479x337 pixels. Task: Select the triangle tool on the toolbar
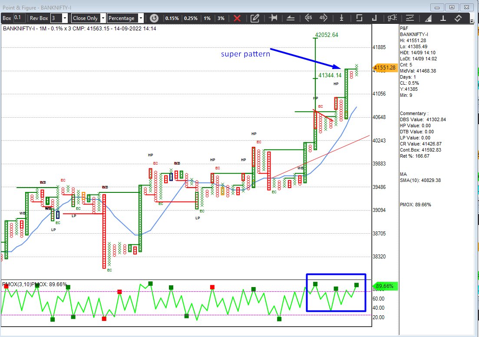point(427,18)
